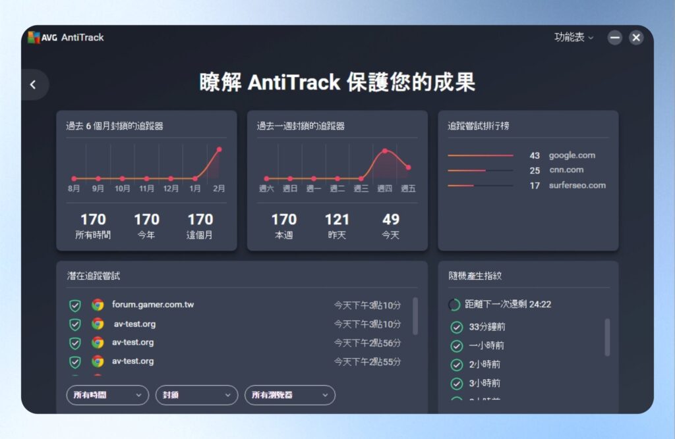Click the 今天下午2點56分 timestamp
The image size is (675, 439).
pos(367,343)
